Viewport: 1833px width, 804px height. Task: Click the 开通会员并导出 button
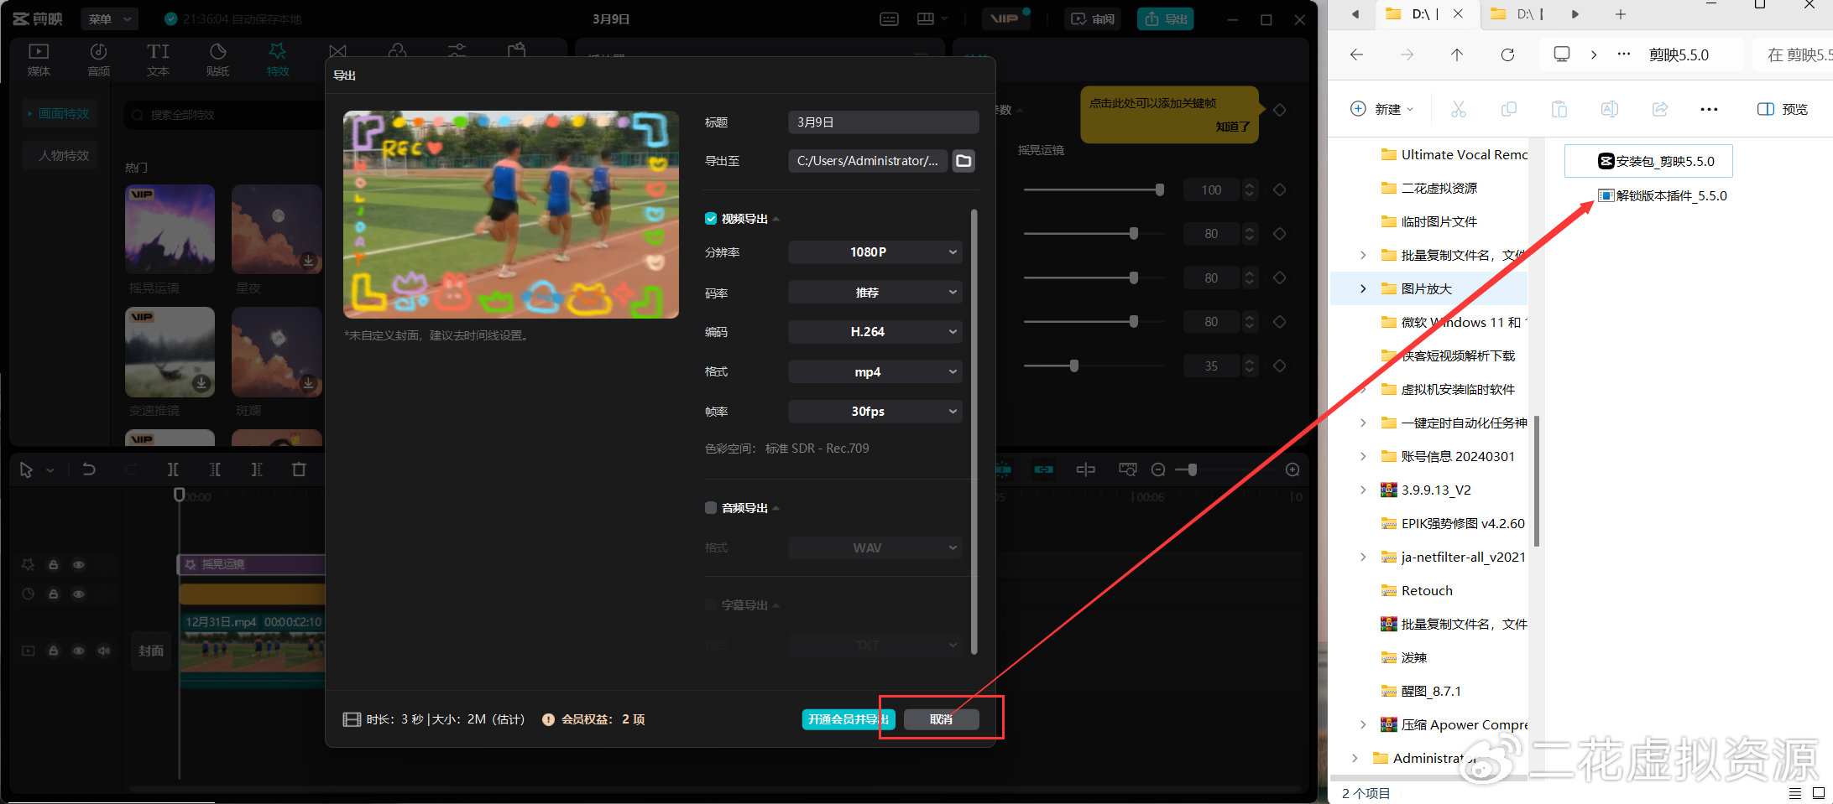[849, 719]
